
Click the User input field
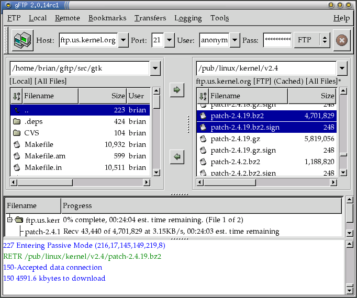(214, 40)
